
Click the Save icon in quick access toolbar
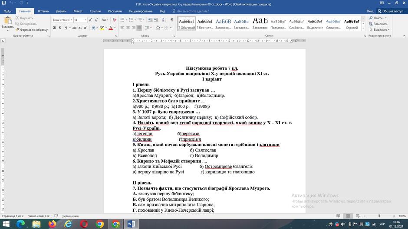click(x=3, y=3)
